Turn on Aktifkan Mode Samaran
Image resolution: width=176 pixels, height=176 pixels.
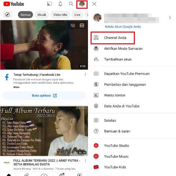click(118, 48)
